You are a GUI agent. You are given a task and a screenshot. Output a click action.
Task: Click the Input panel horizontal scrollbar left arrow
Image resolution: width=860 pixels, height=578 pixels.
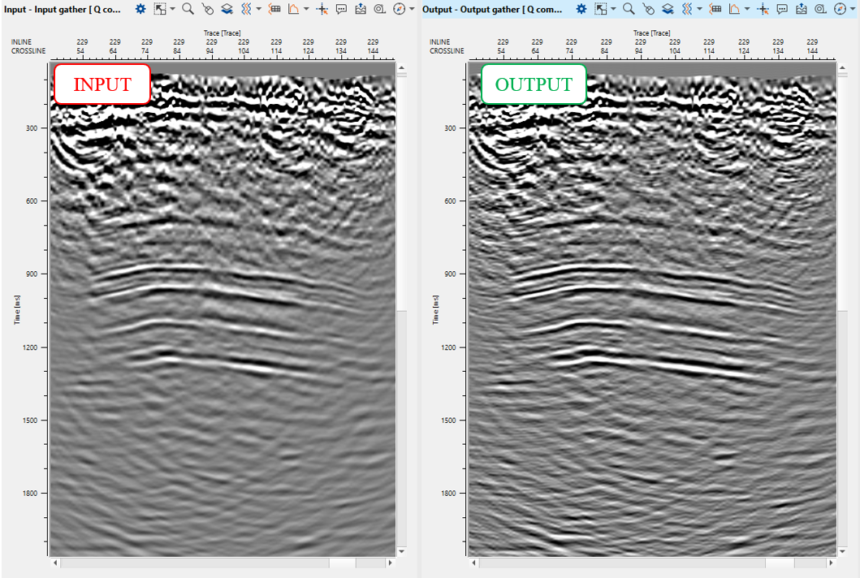(x=55, y=562)
